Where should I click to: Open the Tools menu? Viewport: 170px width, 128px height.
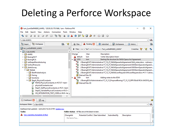point(65,32)
